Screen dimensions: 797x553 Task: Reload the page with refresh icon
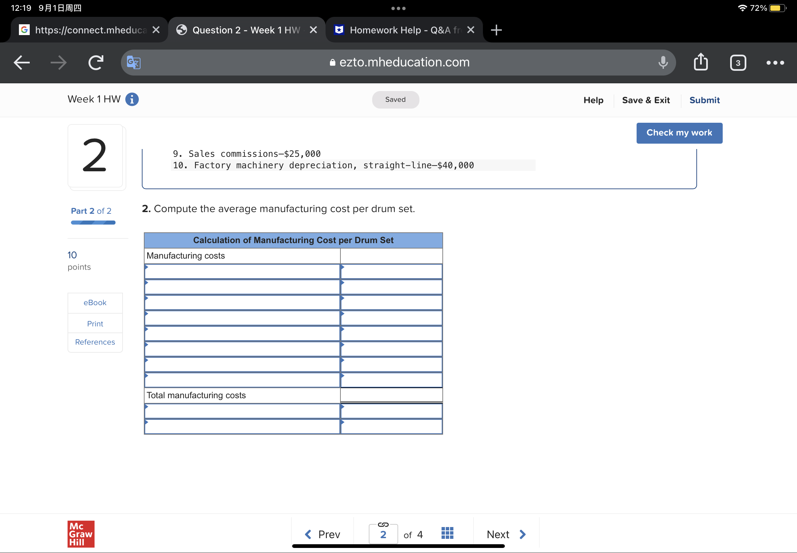tap(96, 63)
